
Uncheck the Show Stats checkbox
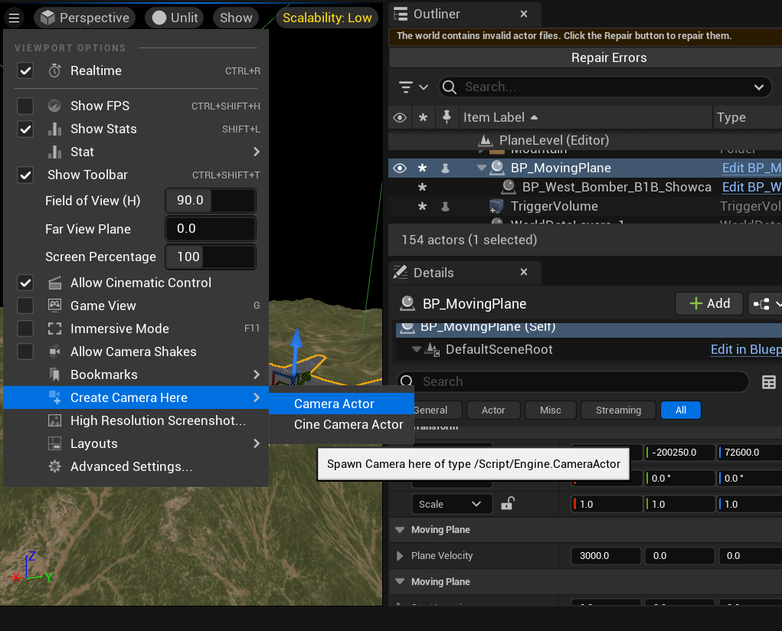coord(25,129)
